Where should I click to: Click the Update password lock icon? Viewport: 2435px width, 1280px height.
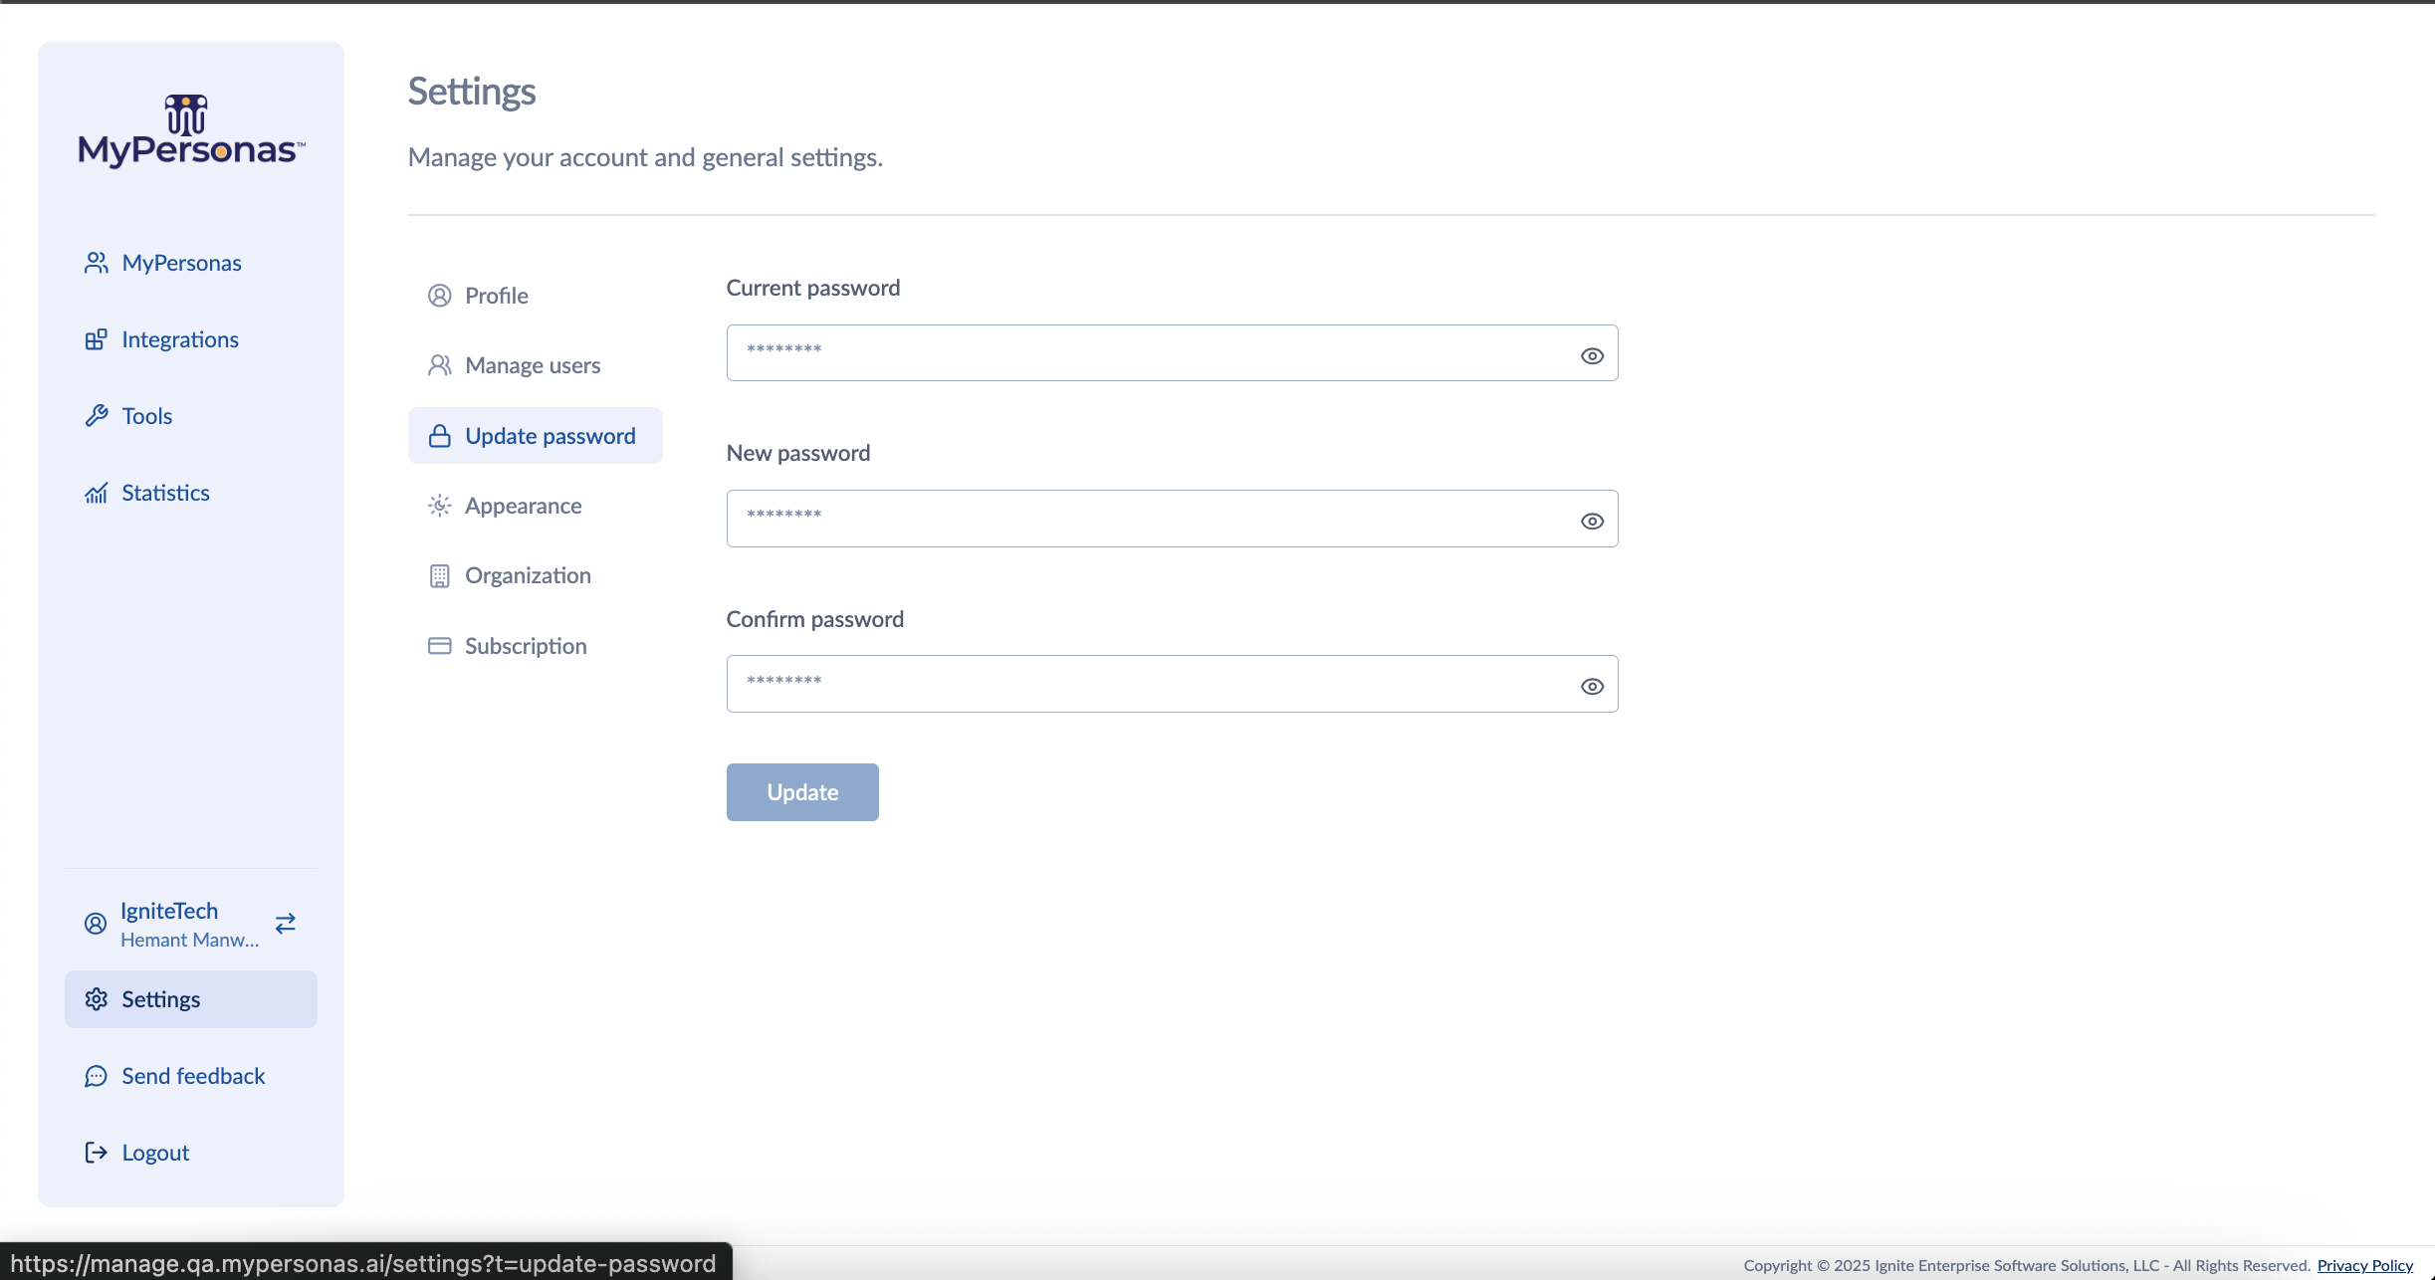tap(440, 436)
